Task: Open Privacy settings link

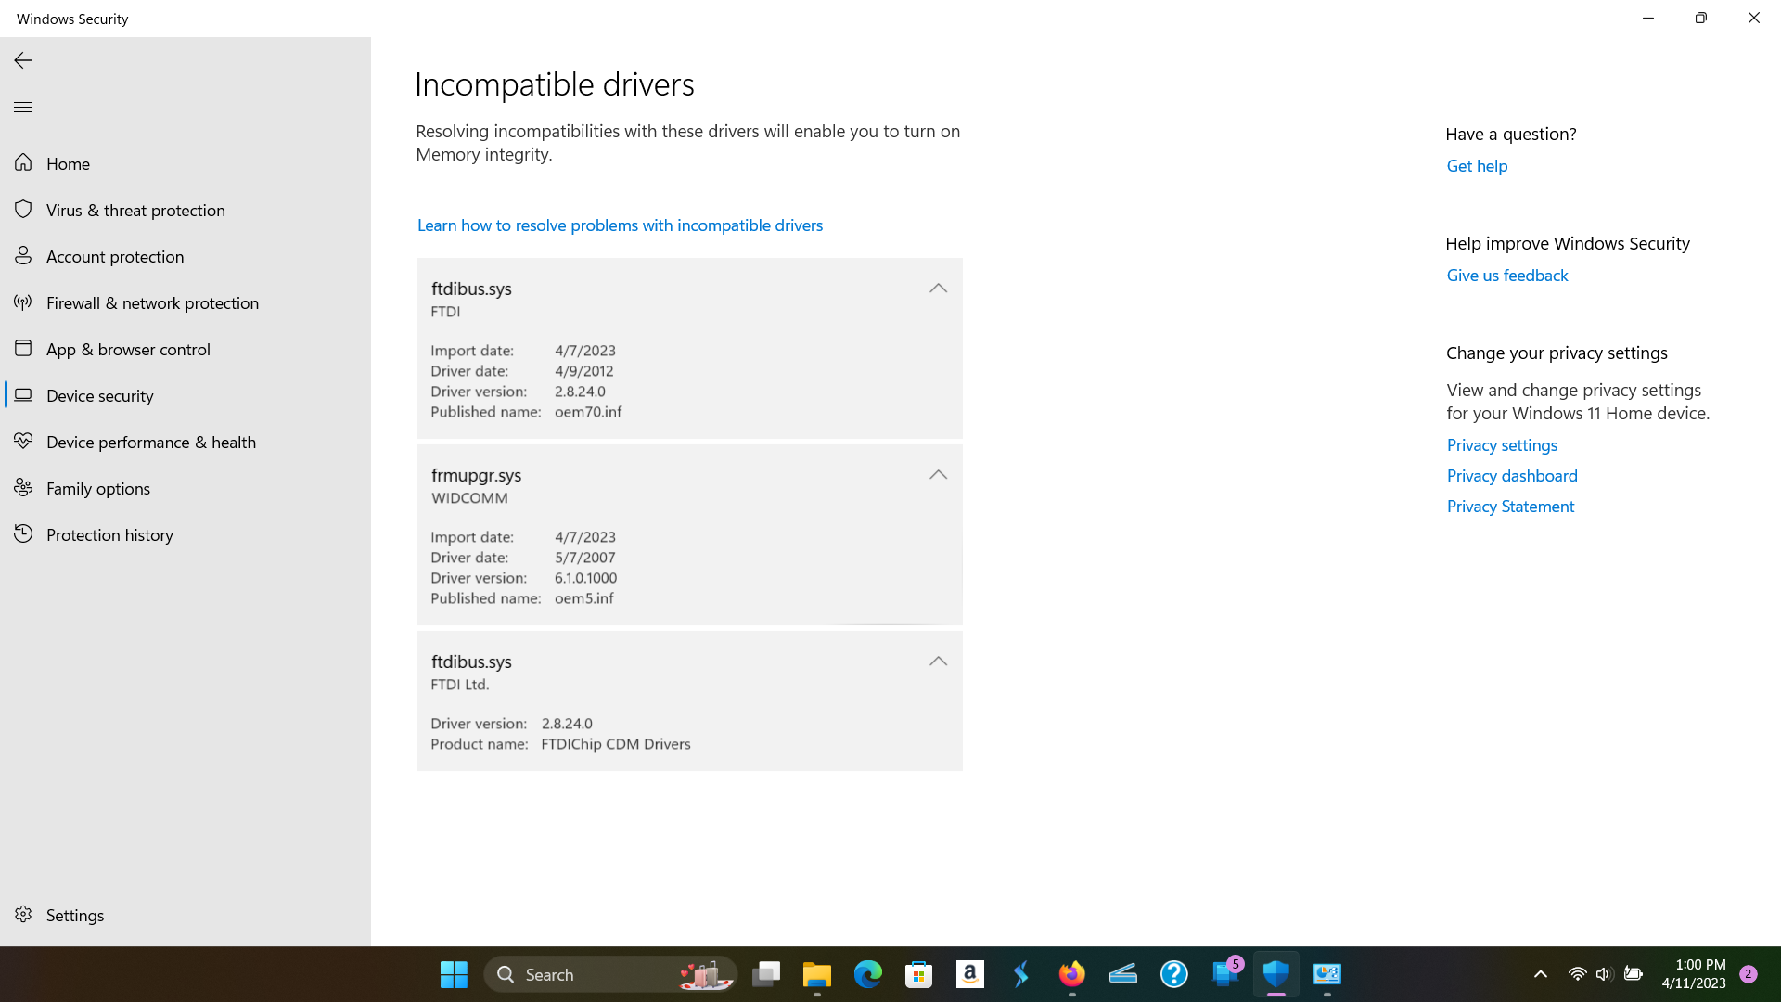Action: 1502,445
